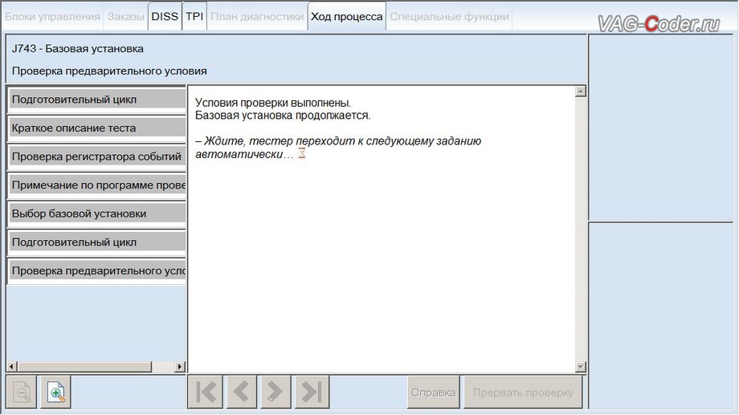Click the step list horizontal scrollbar thumb
Screen dimensions: 739x415
point(84,367)
